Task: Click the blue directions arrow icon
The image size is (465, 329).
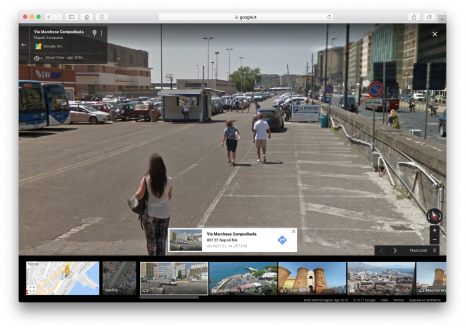Action: pos(282,240)
